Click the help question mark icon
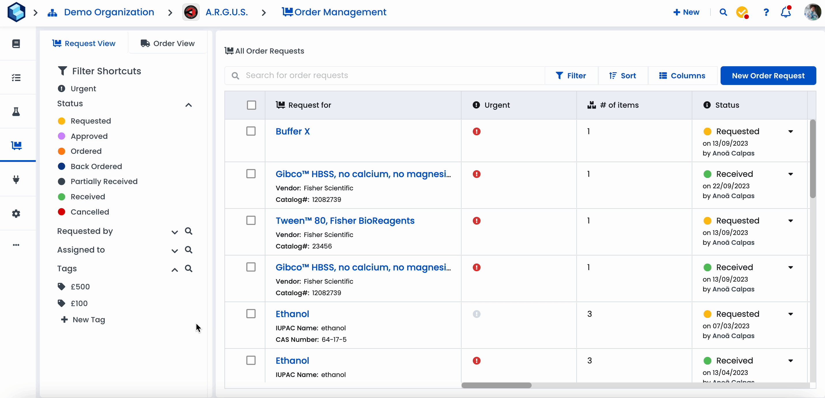The height and width of the screenshot is (398, 825). [x=766, y=12]
